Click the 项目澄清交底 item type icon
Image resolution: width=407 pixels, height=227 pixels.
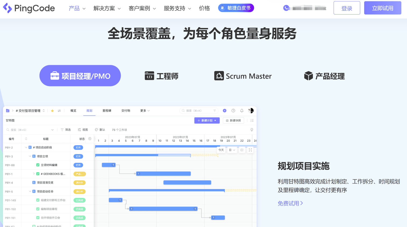click(x=34, y=183)
